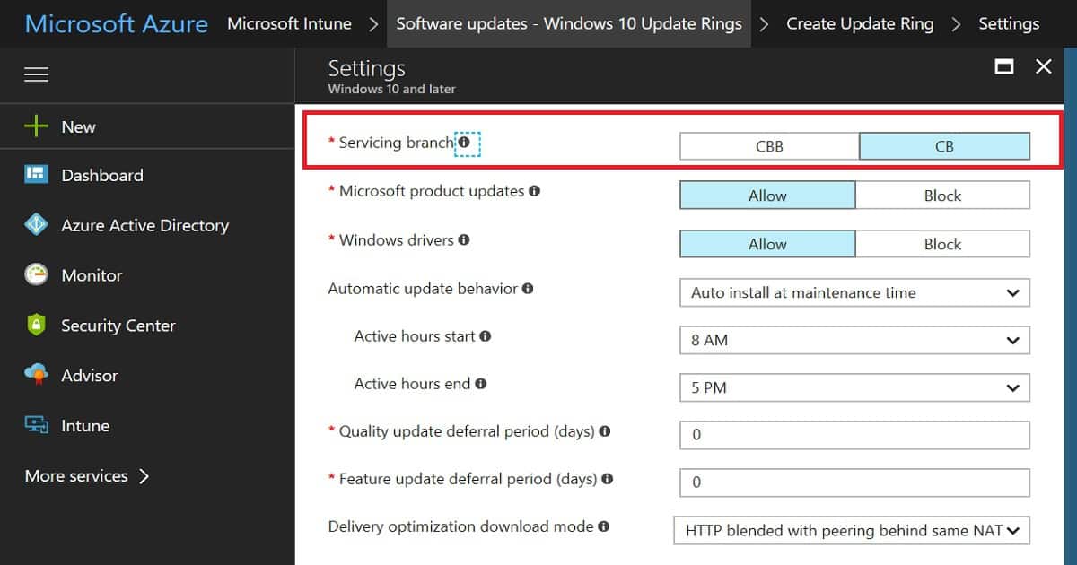
Task: Show info for Delivery optimization download mode
Action: [604, 526]
